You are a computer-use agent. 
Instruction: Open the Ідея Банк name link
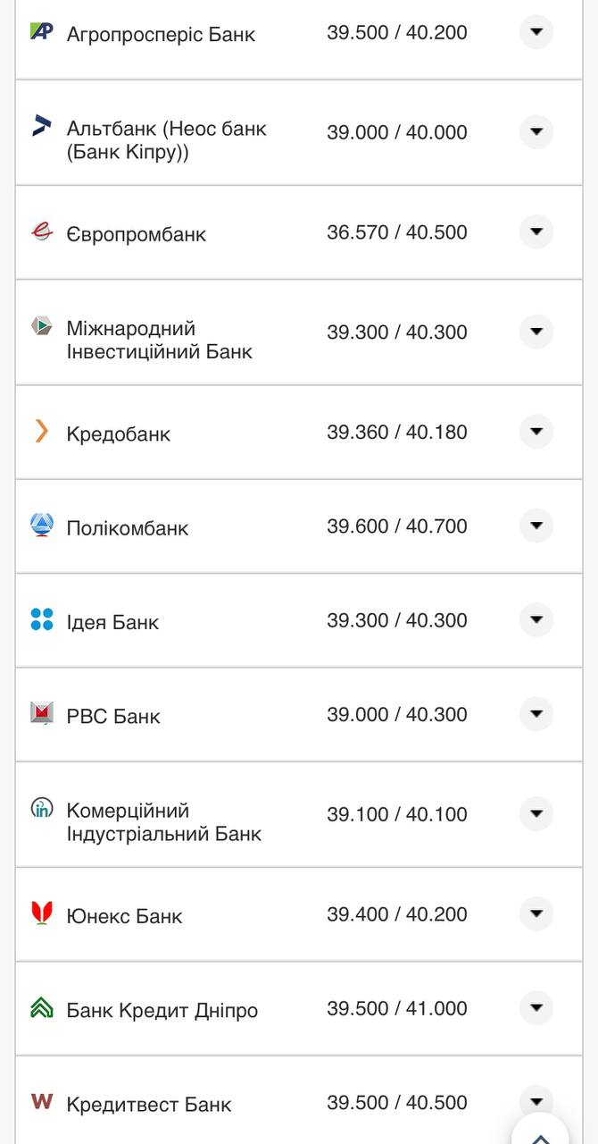[112, 622]
